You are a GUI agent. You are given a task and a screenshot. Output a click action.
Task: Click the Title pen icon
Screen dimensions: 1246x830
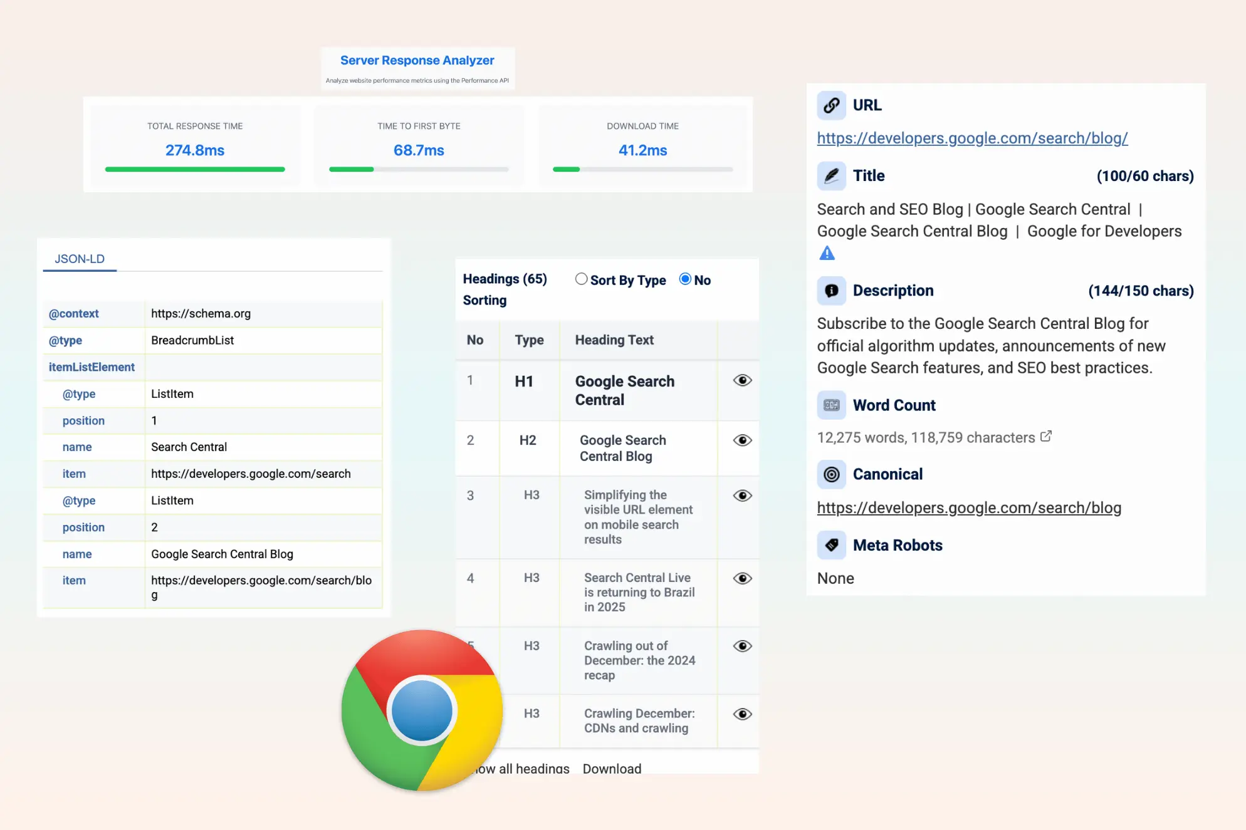[831, 176]
